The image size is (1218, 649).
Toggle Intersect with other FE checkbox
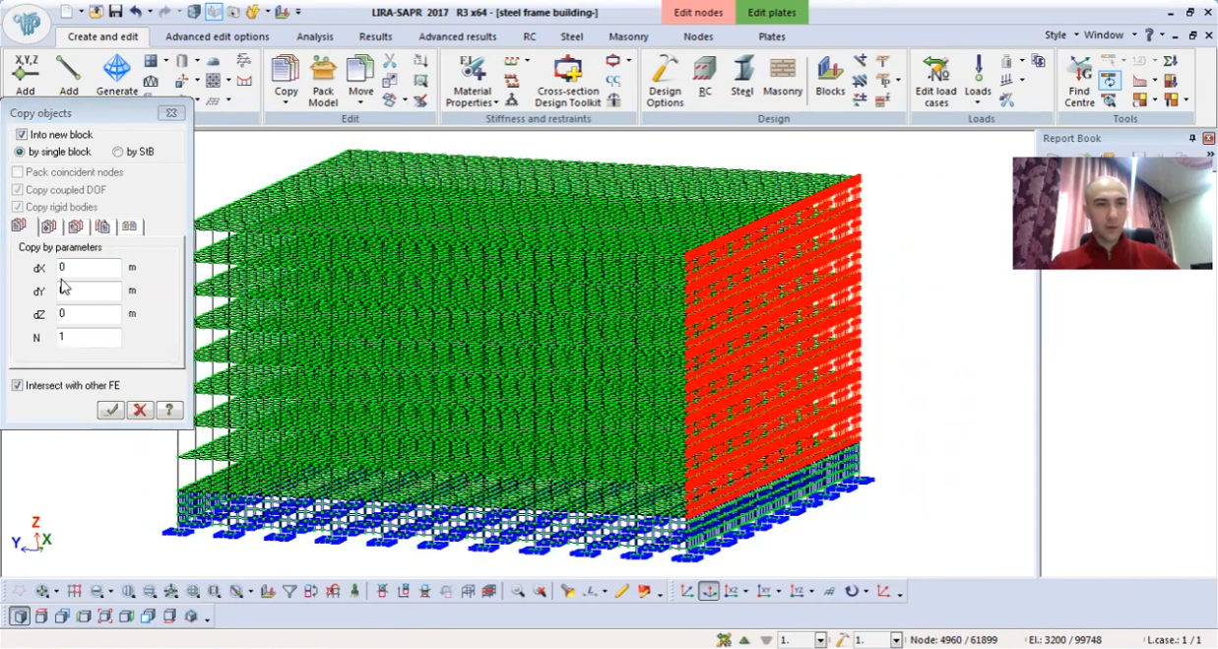[x=18, y=385]
